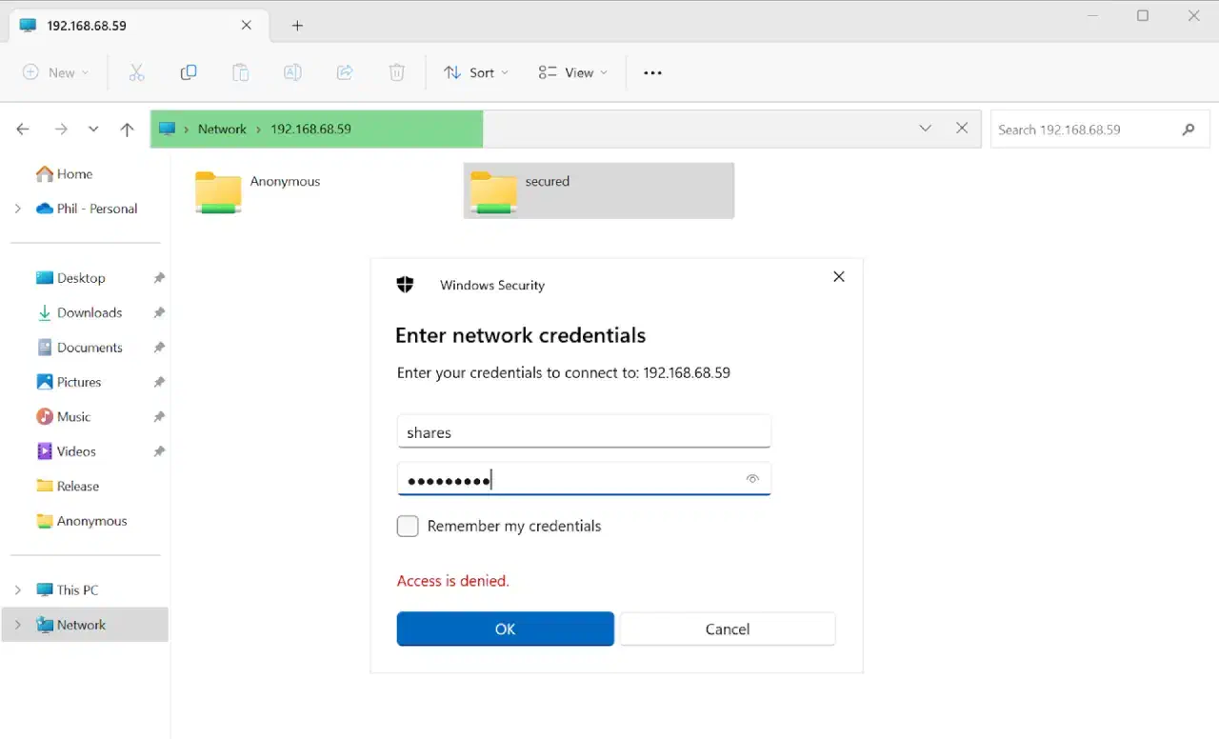Select Downloads in the navigation pane
Viewport: 1219px width, 739px height.
click(x=89, y=312)
